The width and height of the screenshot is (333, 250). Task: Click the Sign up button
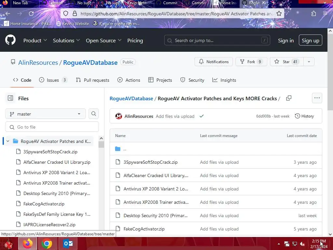coord(311,40)
